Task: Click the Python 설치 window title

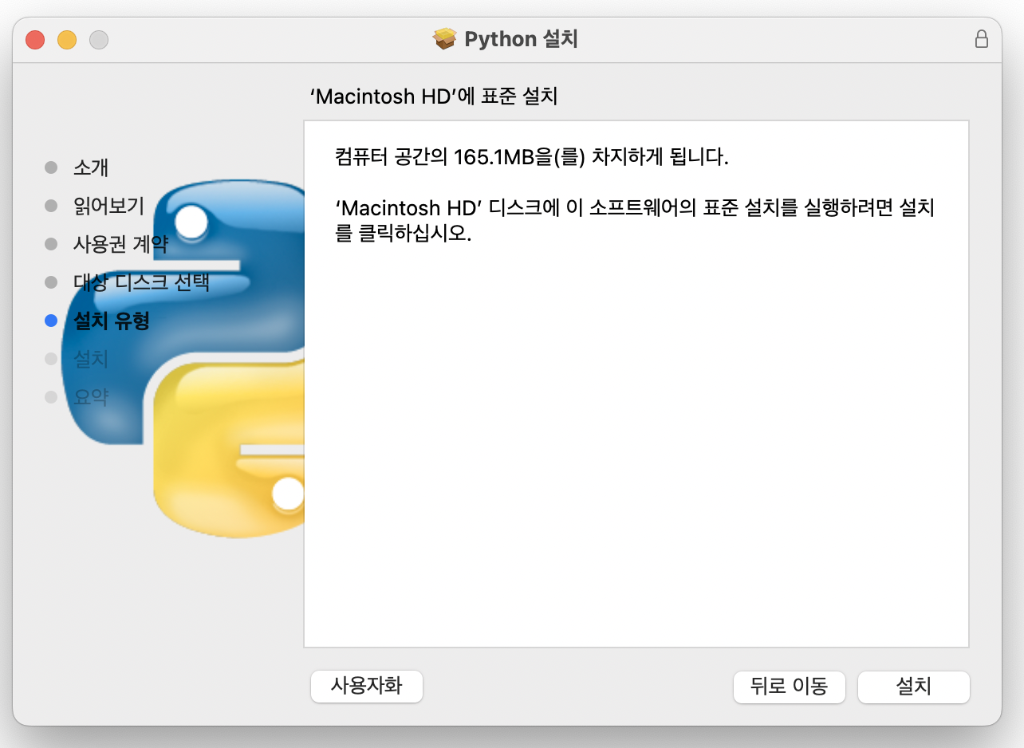Action: tap(521, 39)
